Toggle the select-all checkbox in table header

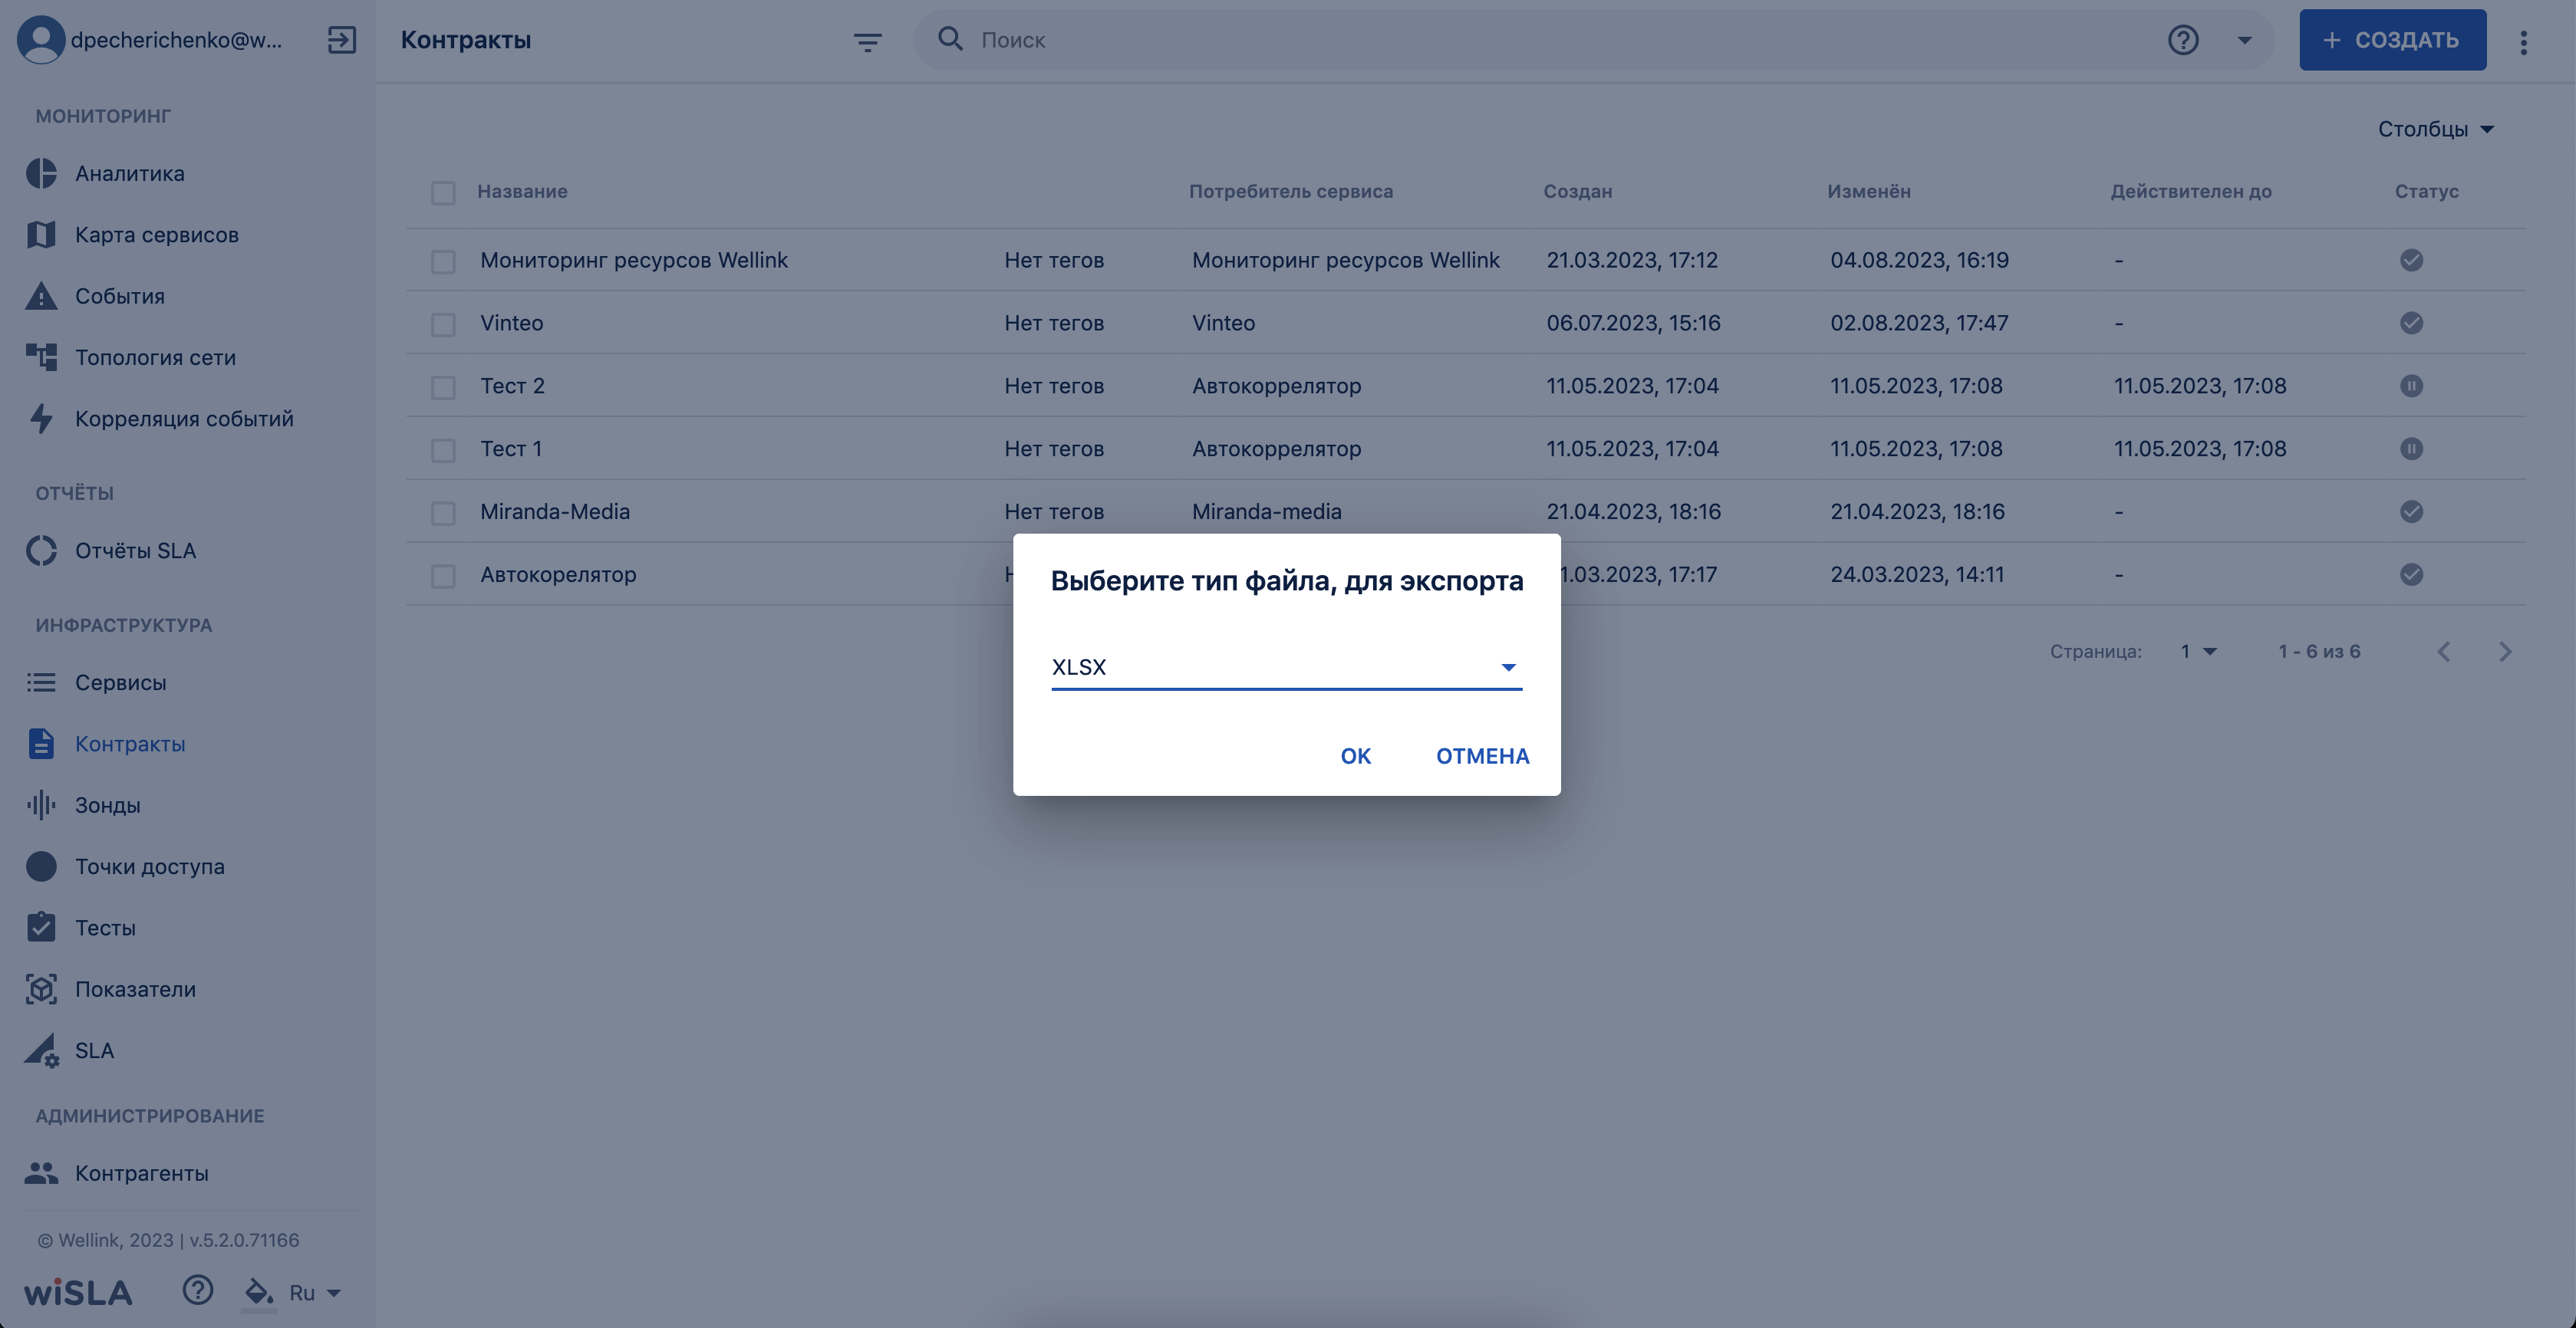pos(443,193)
